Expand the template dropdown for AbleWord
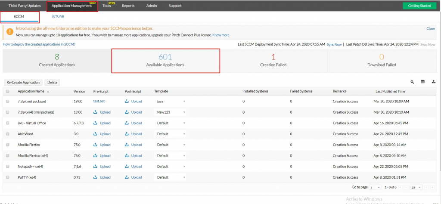 (170, 134)
